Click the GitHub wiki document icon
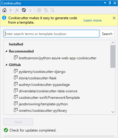This screenshot has height=138, width=118. click(x=52, y=10)
